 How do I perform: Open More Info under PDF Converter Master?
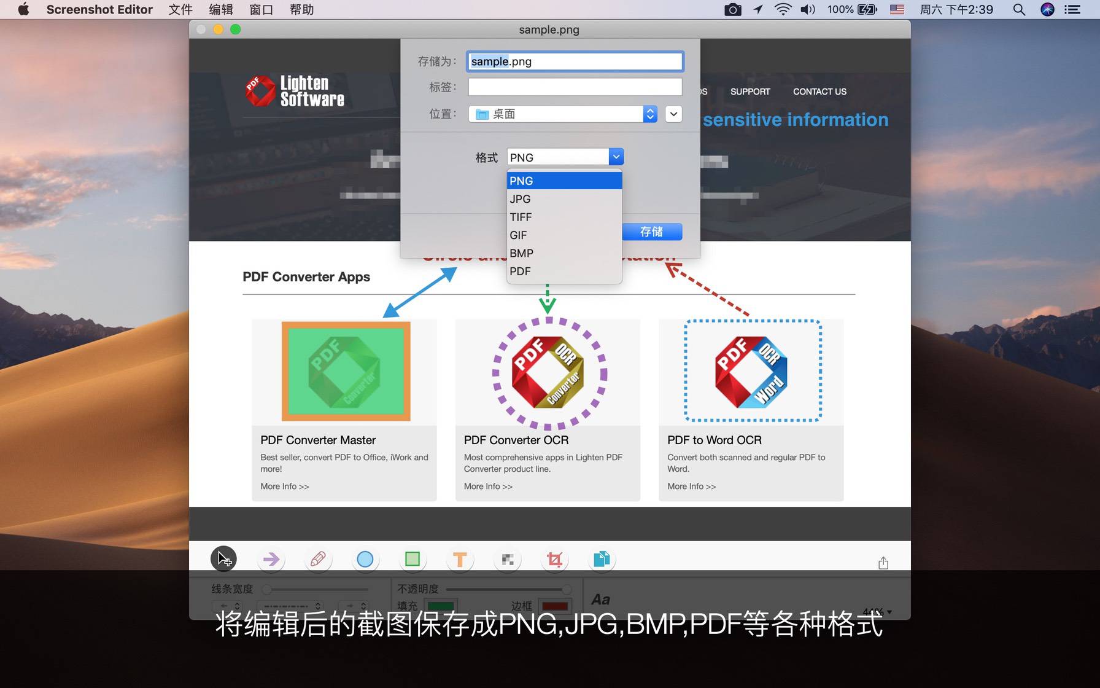(x=284, y=486)
